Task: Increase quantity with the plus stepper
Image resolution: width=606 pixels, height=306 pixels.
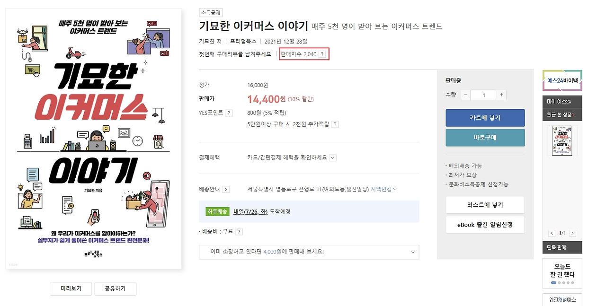Action: [x=501, y=95]
